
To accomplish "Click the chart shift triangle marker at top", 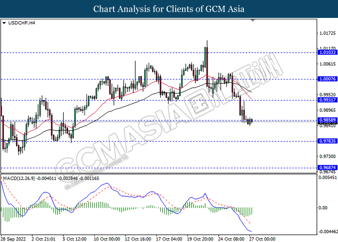I will [253, 20].
